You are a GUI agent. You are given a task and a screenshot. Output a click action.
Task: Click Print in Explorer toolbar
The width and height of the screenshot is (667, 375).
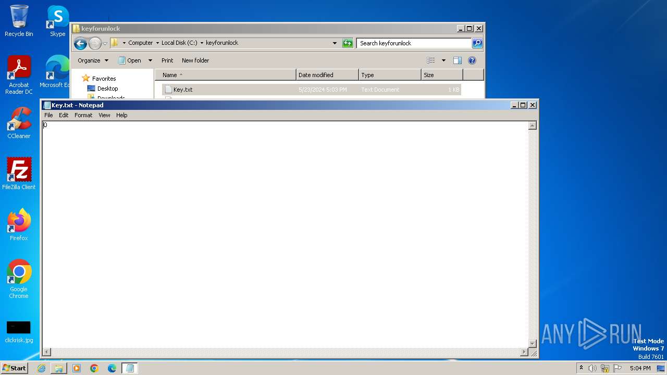coord(167,60)
